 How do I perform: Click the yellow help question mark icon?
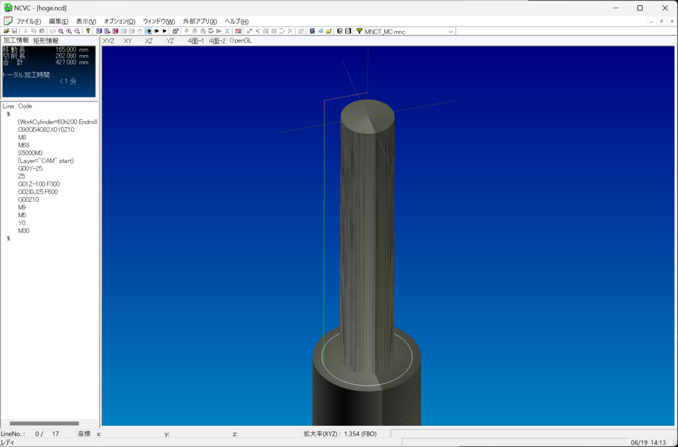(x=88, y=31)
